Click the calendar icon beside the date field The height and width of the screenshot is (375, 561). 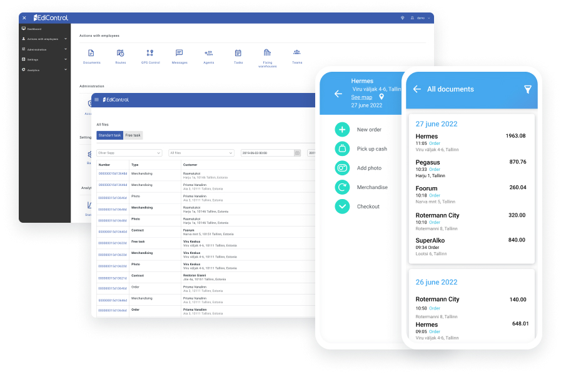(x=297, y=153)
